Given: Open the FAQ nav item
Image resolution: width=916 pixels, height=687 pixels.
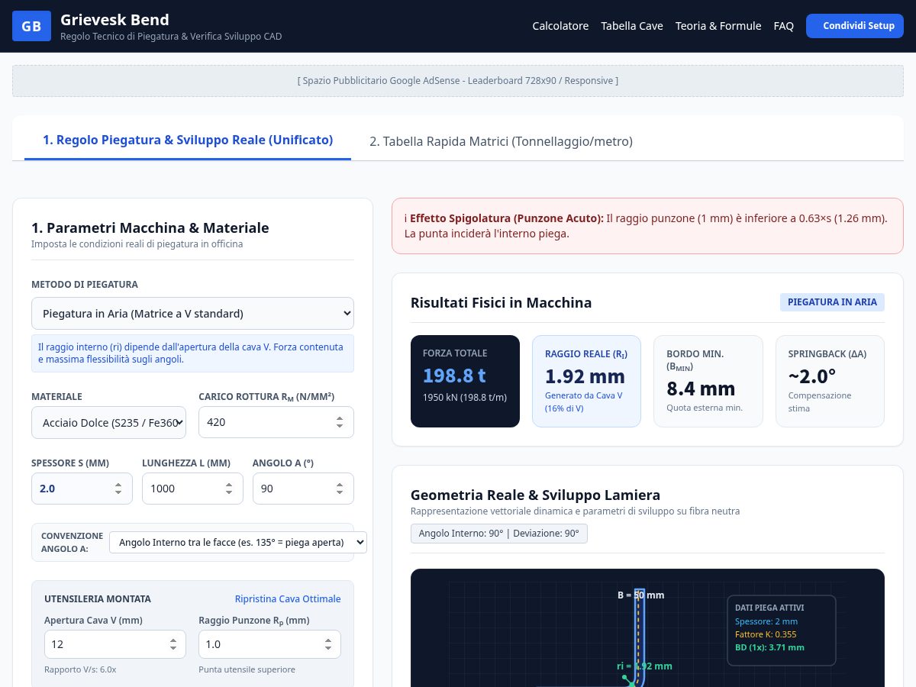Looking at the screenshot, I should tap(784, 26).
